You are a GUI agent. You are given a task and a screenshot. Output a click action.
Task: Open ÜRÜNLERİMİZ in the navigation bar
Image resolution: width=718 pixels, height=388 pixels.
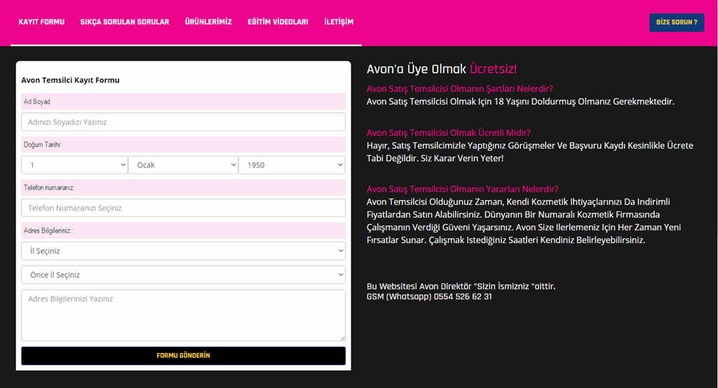(x=208, y=22)
